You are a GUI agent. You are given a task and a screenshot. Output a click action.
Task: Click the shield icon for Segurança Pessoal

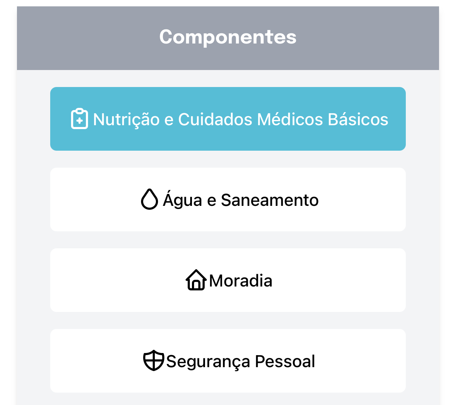(x=153, y=361)
